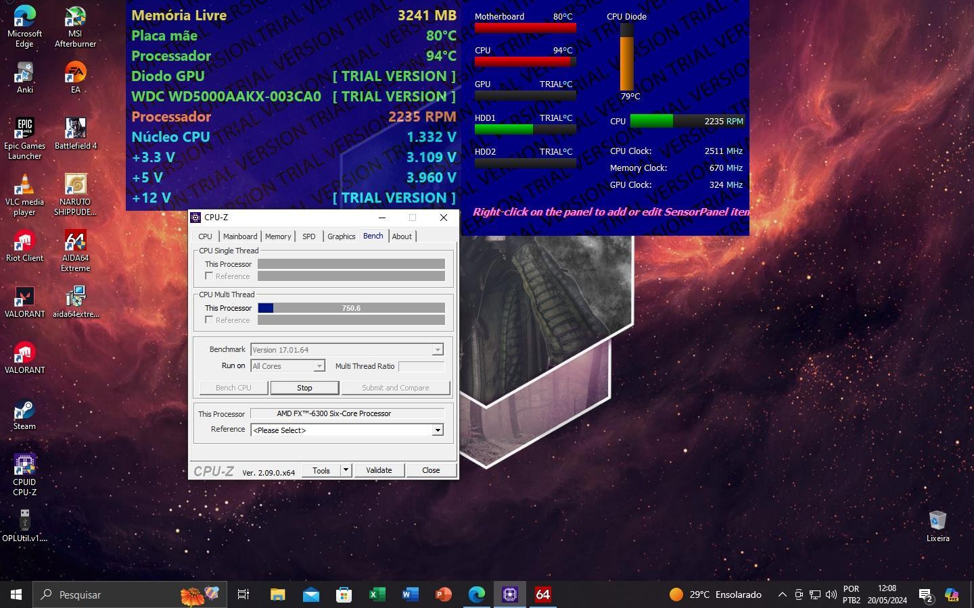Select the Anki desktop icon
The height and width of the screenshot is (608, 974).
click(x=24, y=78)
